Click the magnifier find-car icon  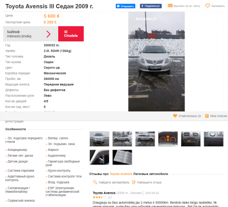95,182
